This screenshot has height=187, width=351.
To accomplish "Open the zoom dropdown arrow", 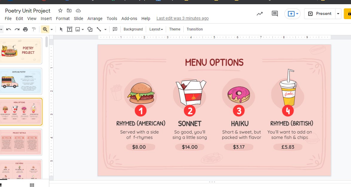I will [x=52, y=29].
